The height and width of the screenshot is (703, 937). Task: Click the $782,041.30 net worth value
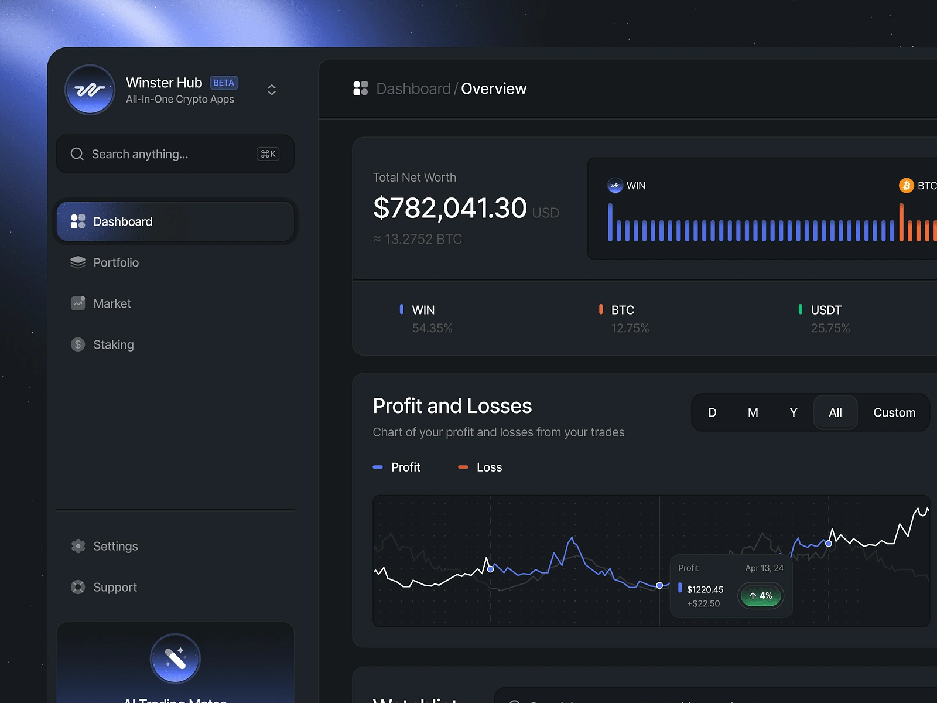(450, 208)
